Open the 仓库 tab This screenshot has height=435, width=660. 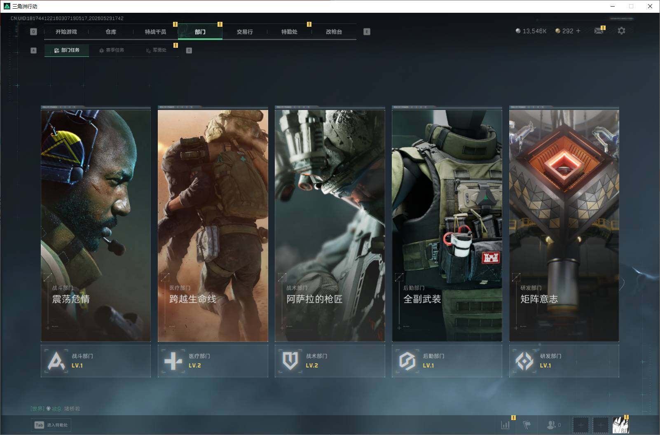pos(111,32)
